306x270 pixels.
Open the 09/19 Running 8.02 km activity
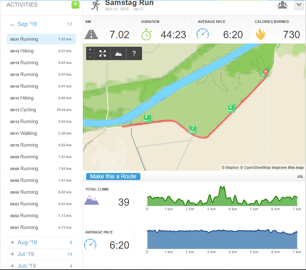41,63
